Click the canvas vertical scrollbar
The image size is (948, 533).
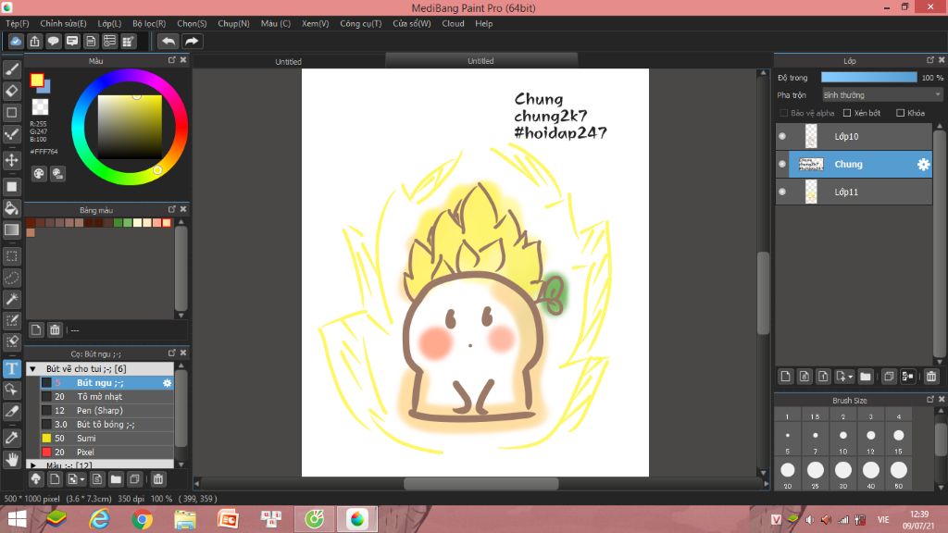coord(763,293)
